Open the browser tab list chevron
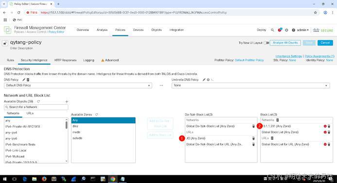This screenshot has height=183, width=337. click(x=4, y=4)
